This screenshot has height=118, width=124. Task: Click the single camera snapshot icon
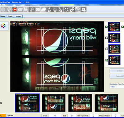point(38,10)
